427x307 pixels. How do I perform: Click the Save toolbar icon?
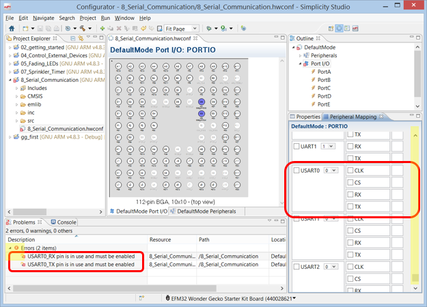click(40, 28)
